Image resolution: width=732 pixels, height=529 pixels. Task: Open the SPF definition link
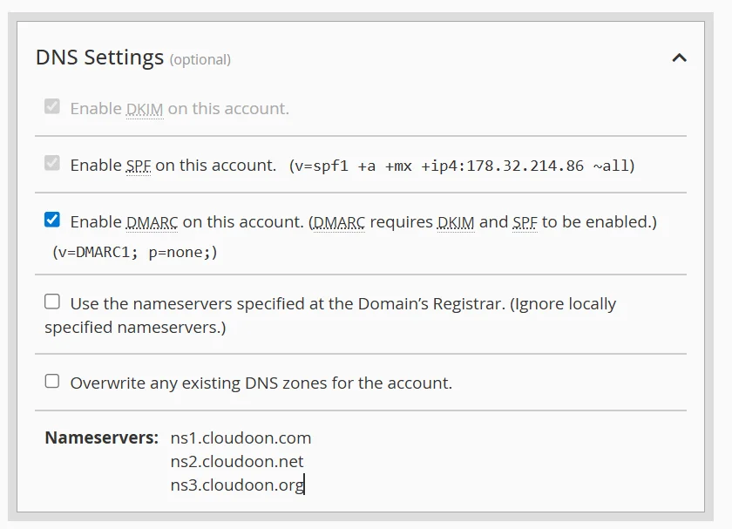(137, 165)
